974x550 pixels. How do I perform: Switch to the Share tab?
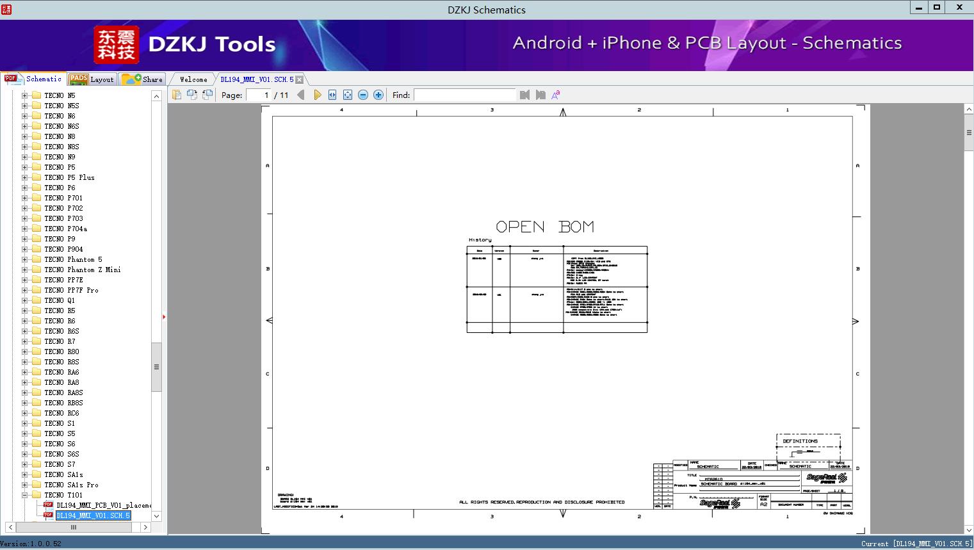142,79
